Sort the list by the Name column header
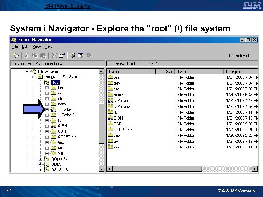The width and height of the screenshot is (263, 197). click(131, 72)
